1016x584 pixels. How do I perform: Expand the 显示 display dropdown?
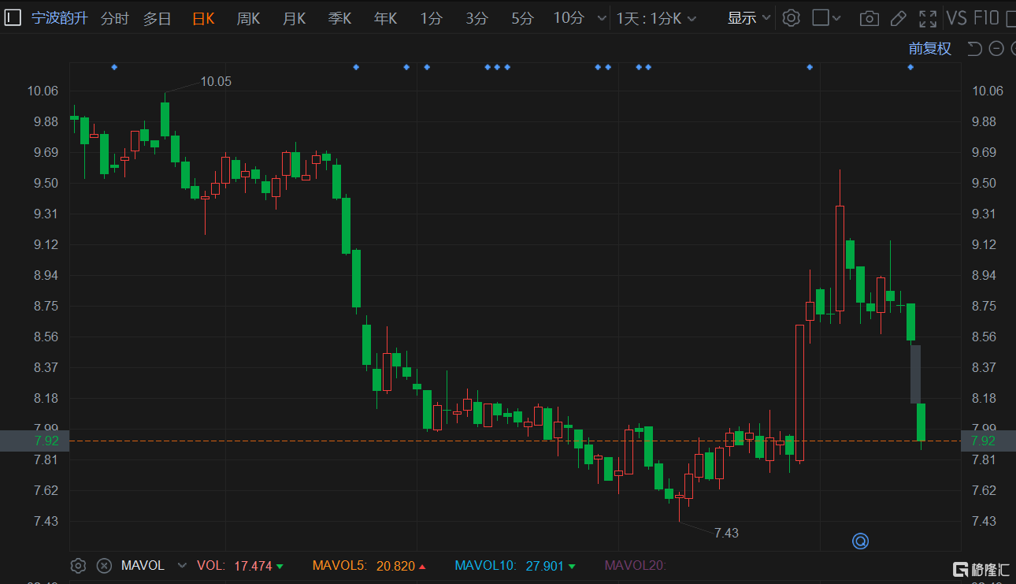point(748,18)
